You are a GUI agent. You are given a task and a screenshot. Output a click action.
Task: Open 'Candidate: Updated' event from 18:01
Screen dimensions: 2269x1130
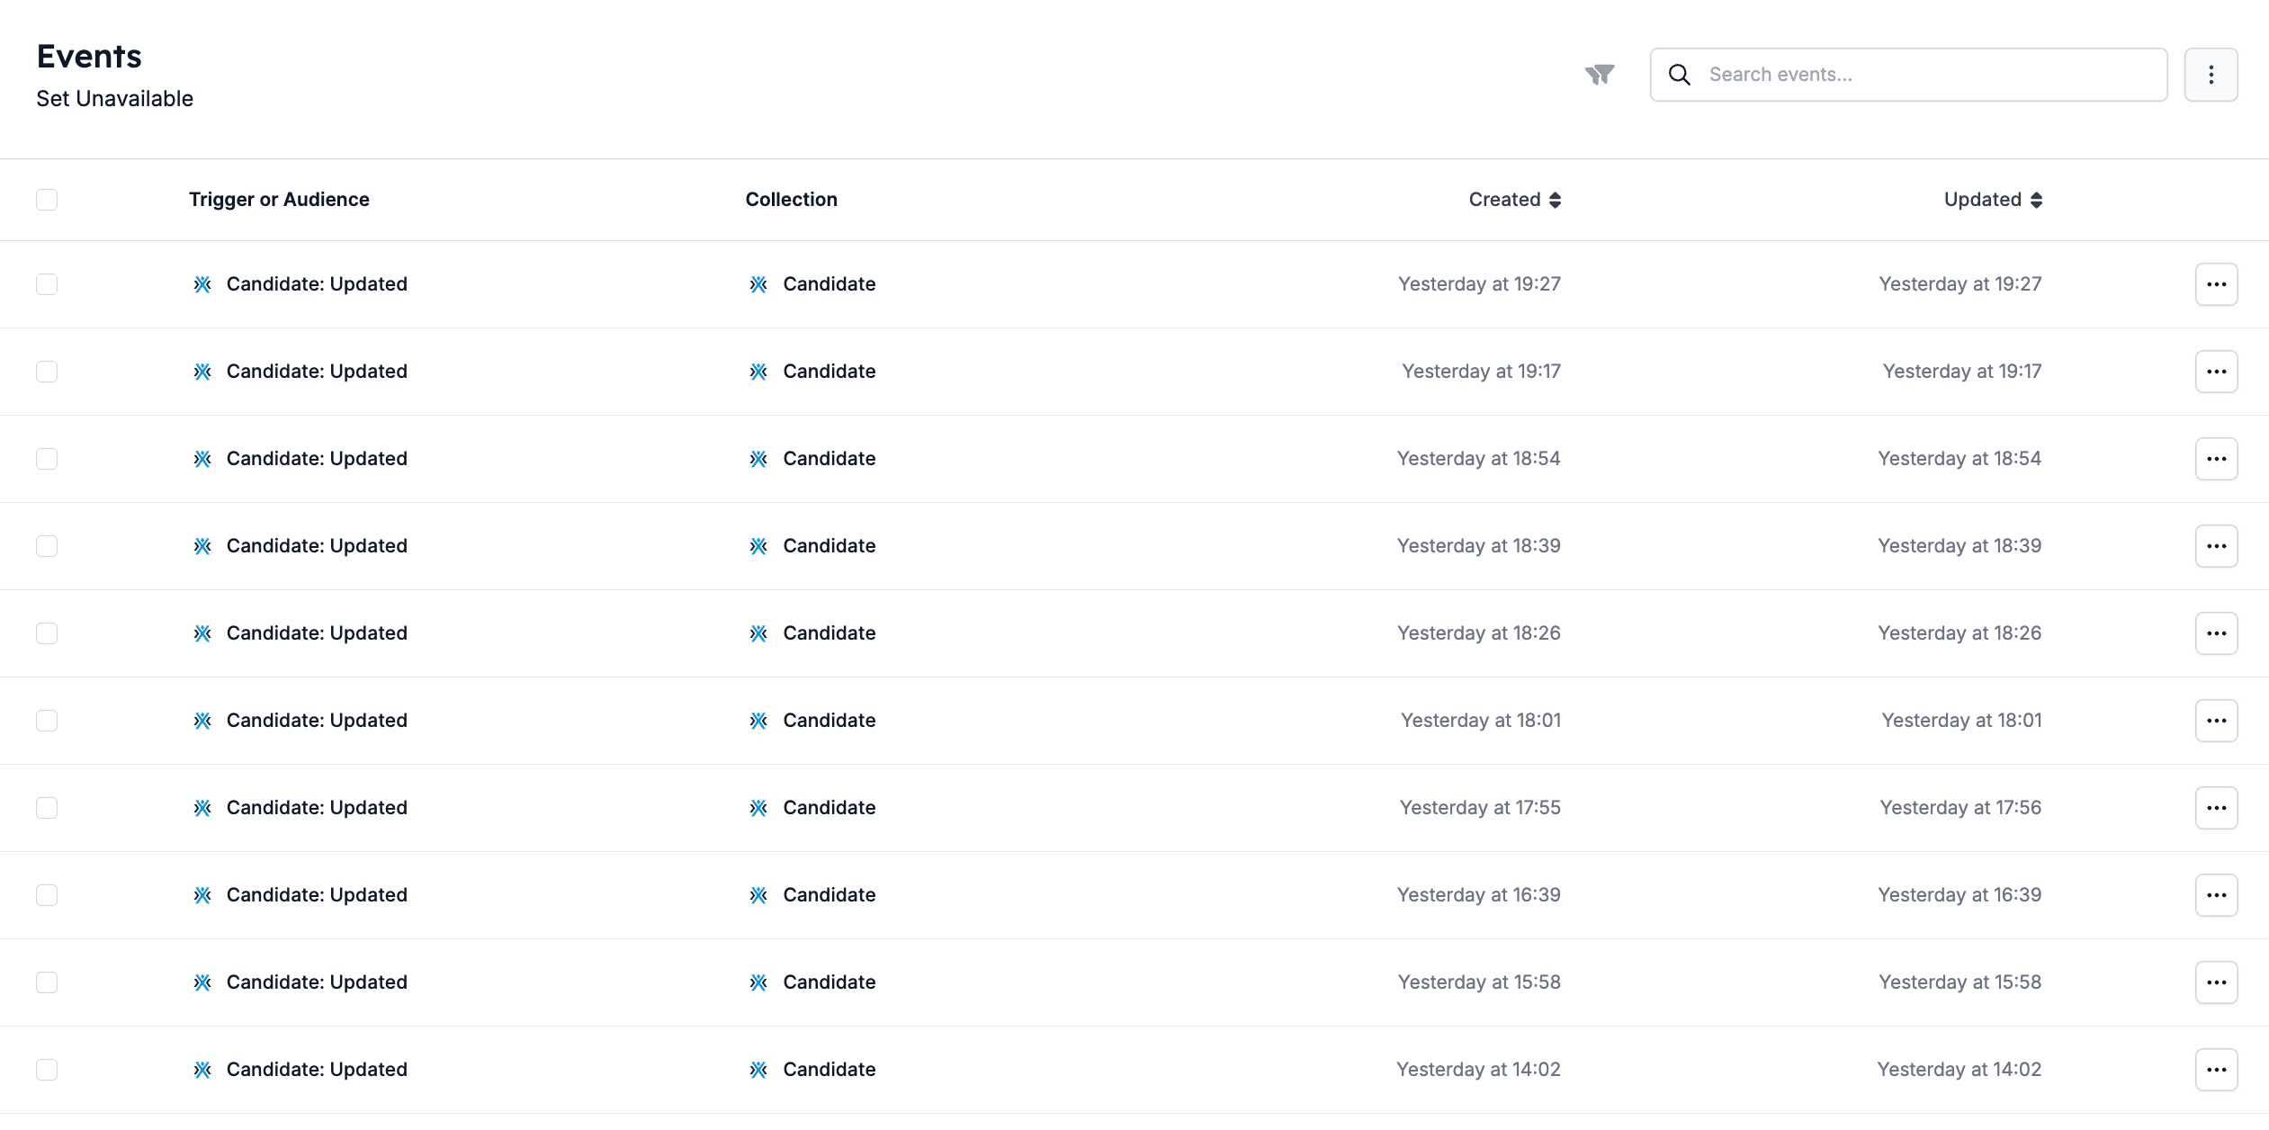click(x=317, y=721)
